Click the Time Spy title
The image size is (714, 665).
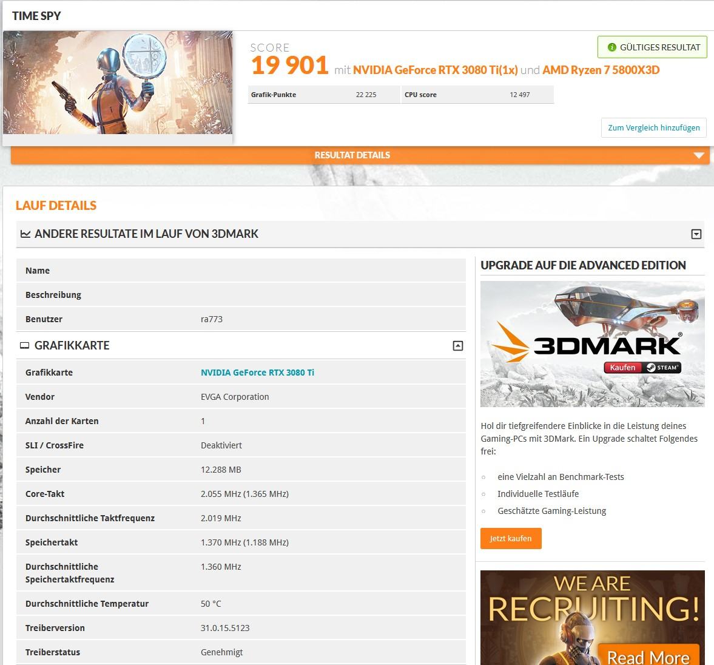pyautogui.click(x=36, y=16)
